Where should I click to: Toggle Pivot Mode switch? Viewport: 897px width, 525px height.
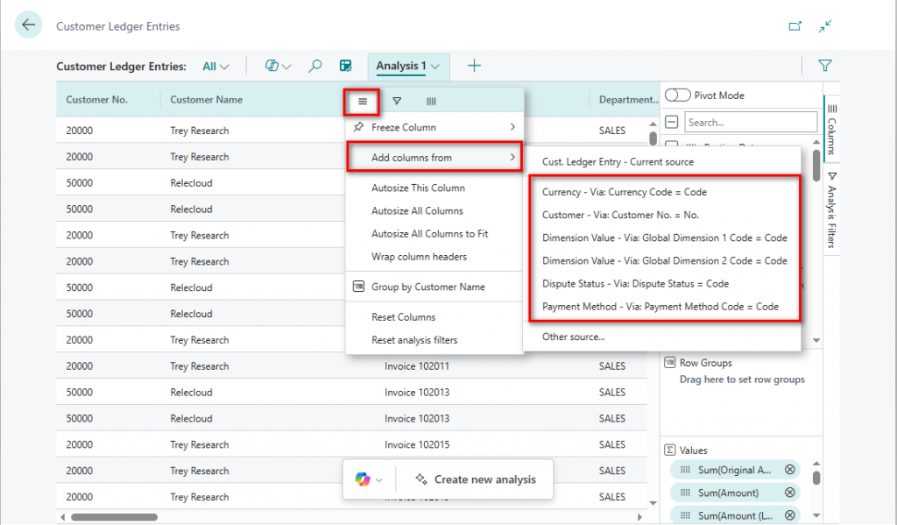click(679, 96)
